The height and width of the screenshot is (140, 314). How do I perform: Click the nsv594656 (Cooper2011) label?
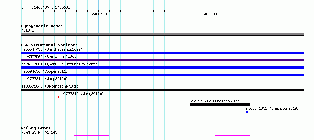(x=44, y=71)
